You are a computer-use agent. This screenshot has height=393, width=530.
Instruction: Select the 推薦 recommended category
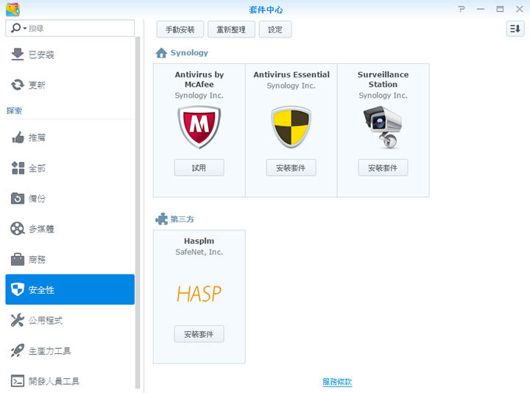pyautogui.click(x=70, y=138)
